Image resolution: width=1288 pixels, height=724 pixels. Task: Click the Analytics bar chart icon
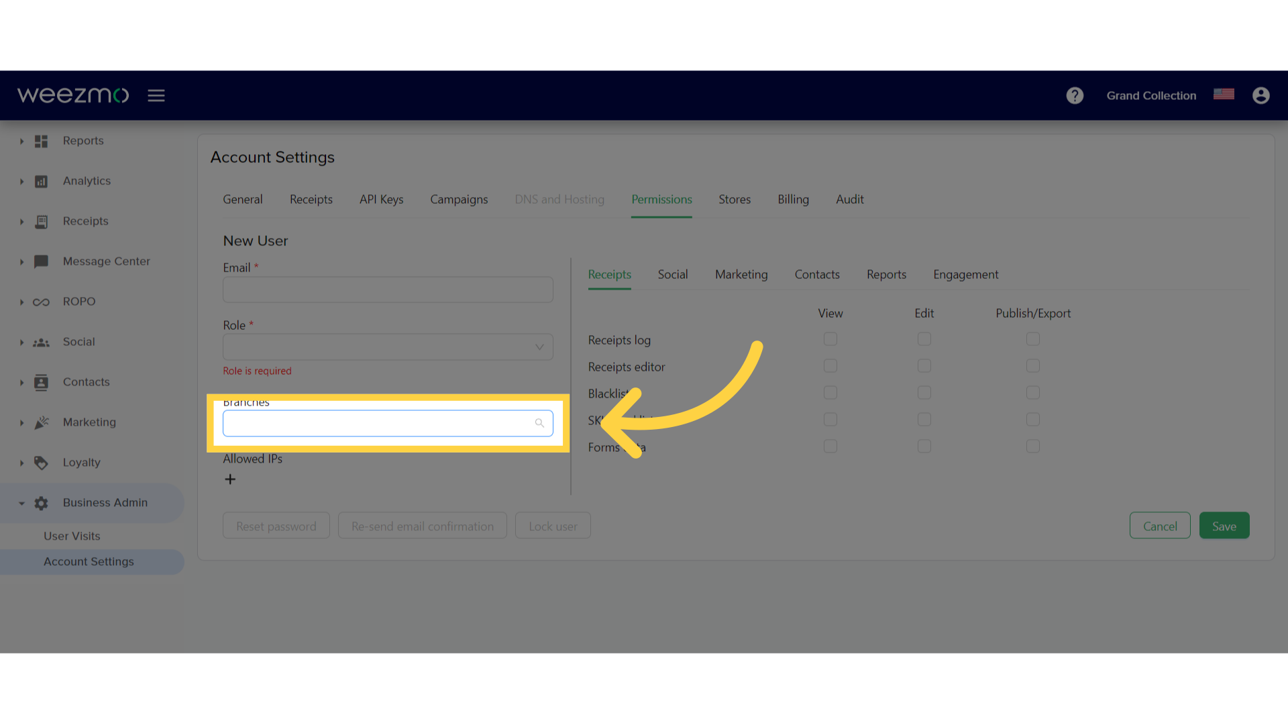click(41, 181)
